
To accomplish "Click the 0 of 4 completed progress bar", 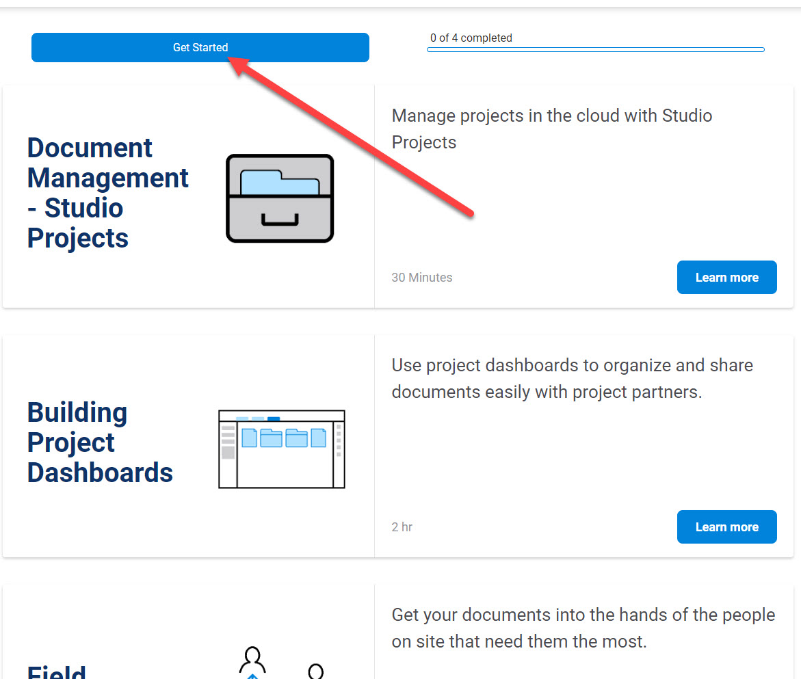I will pyautogui.click(x=596, y=49).
